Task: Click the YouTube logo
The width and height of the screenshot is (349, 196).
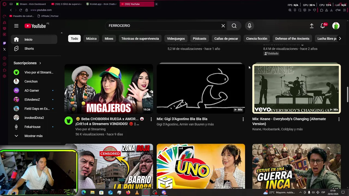Action: click(x=35, y=26)
